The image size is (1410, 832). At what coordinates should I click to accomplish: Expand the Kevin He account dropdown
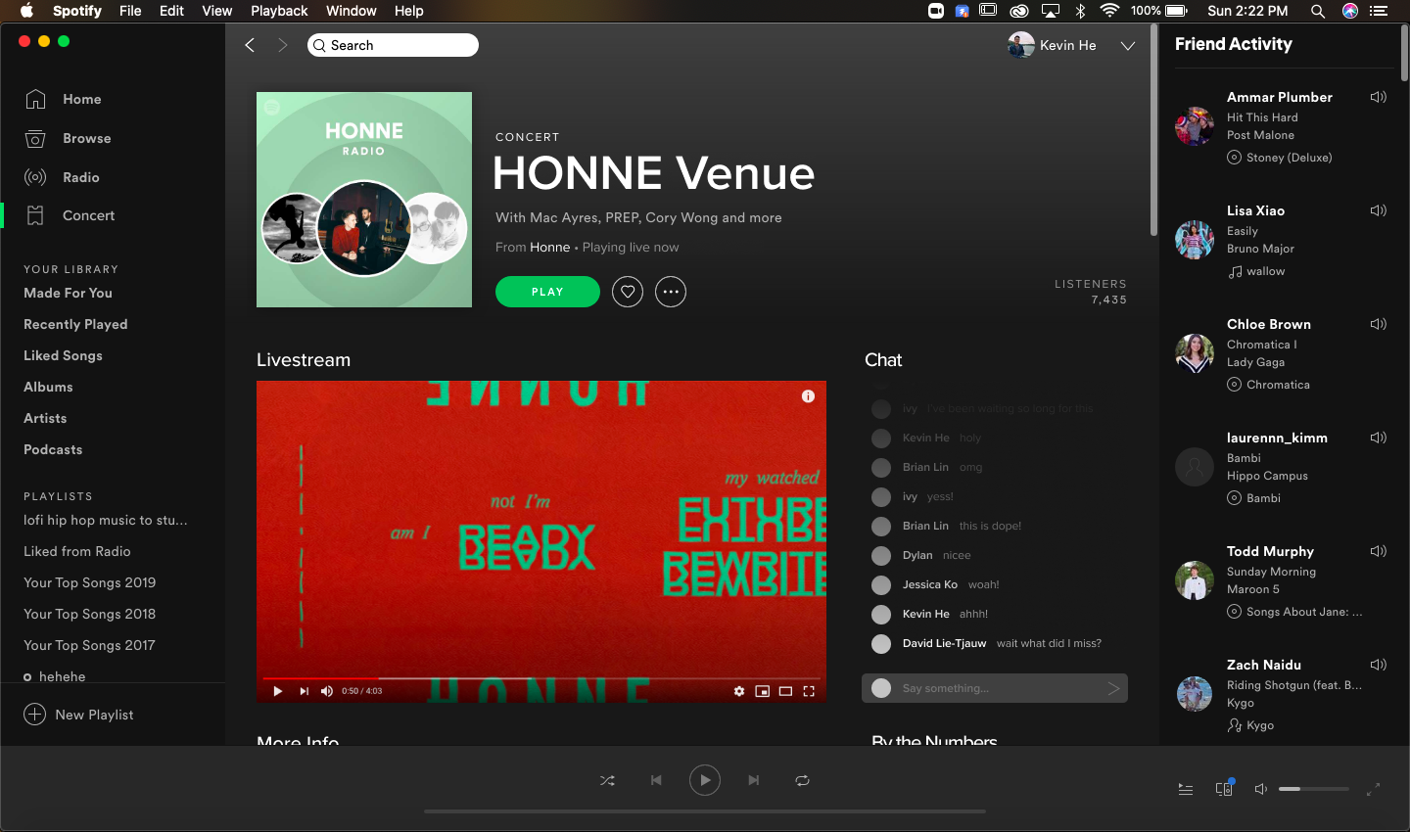(x=1128, y=46)
